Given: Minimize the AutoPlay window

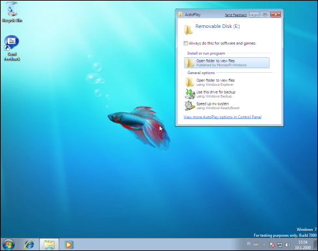Looking at the screenshot, I should click(x=254, y=14).
